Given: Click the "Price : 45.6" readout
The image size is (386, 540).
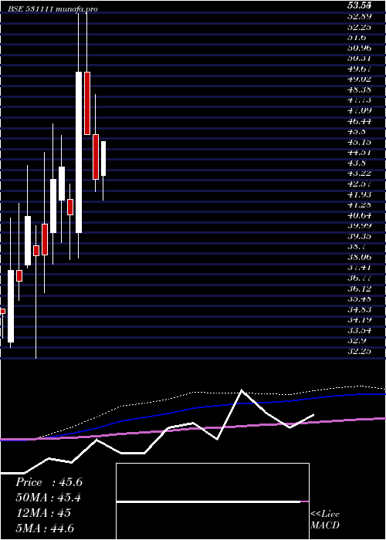Looking at the screenshot, I should 49,482.
